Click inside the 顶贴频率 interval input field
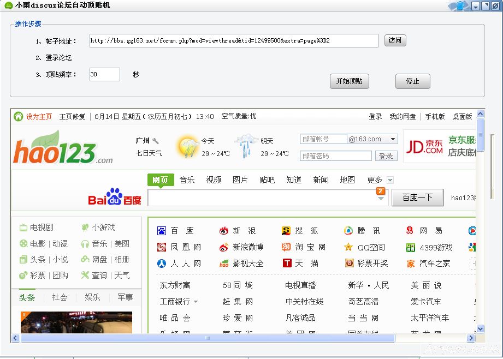This screenshot has height=359, width=503. pos(104,75)
